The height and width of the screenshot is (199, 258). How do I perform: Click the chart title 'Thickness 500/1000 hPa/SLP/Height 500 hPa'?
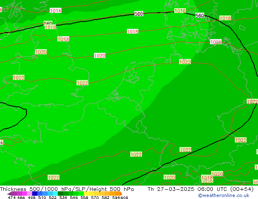pos(67,189)
